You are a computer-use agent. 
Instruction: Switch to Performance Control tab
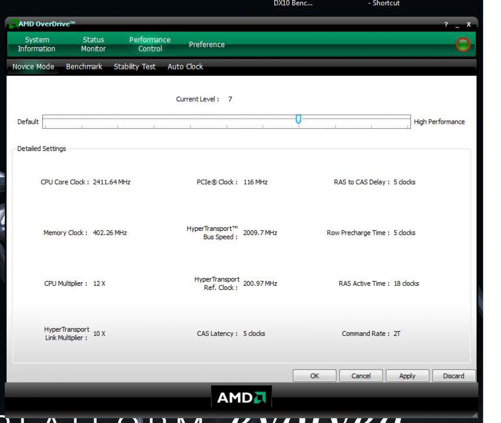[x=150, y=44]
